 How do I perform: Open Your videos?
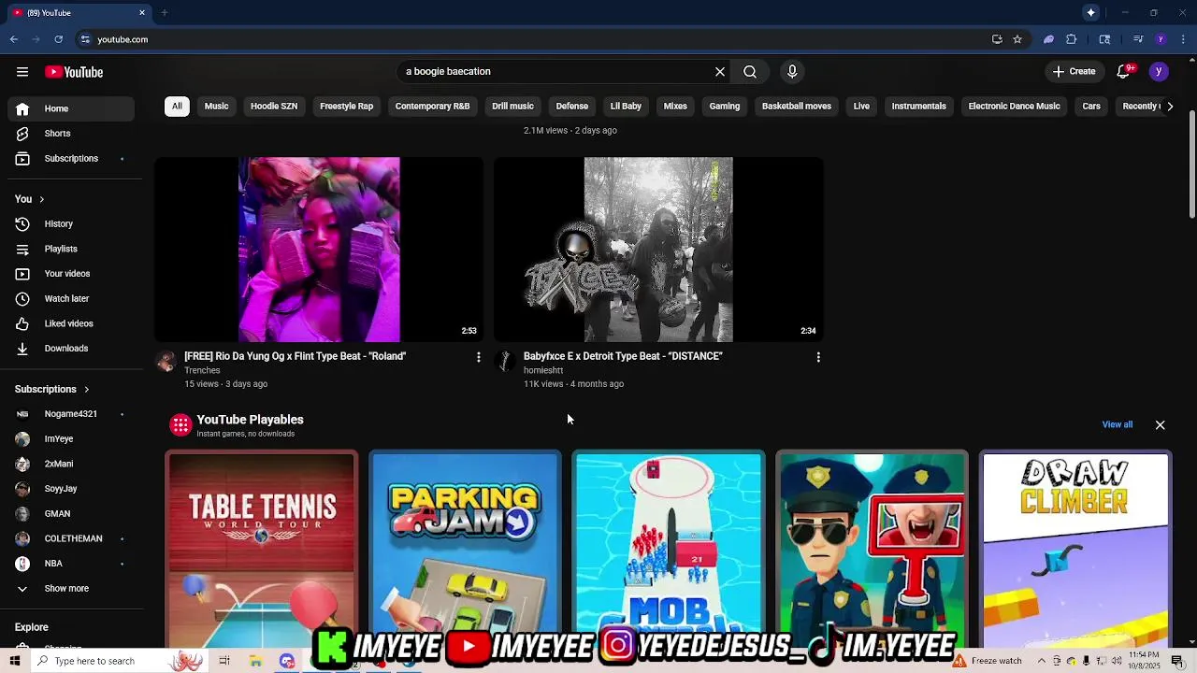pos(69,273)
